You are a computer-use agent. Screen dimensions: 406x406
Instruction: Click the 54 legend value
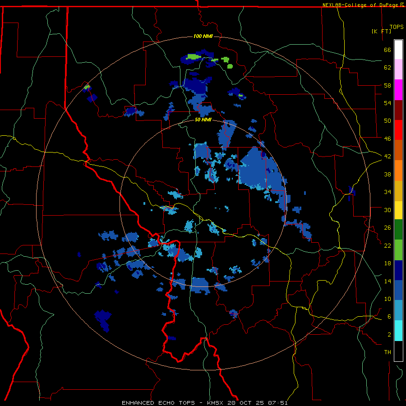click(x=388, y=103)
